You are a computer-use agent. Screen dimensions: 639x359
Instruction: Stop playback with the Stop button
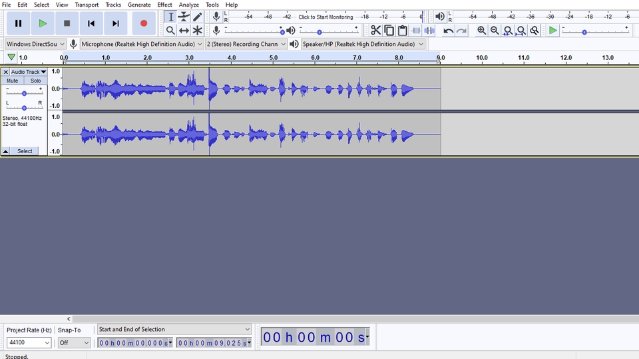point(67,23)
